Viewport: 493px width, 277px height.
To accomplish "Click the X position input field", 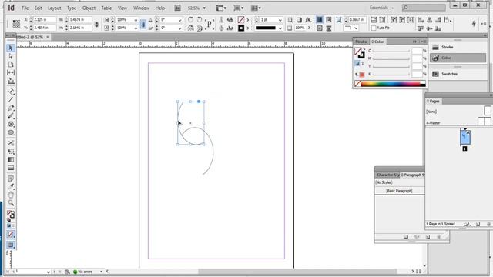I will click(x=45, y=20).
